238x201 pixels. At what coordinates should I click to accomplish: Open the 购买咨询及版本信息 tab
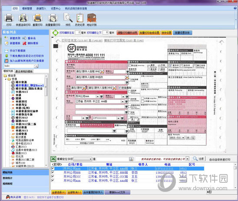pyautogui.click(x=76, y=9)
